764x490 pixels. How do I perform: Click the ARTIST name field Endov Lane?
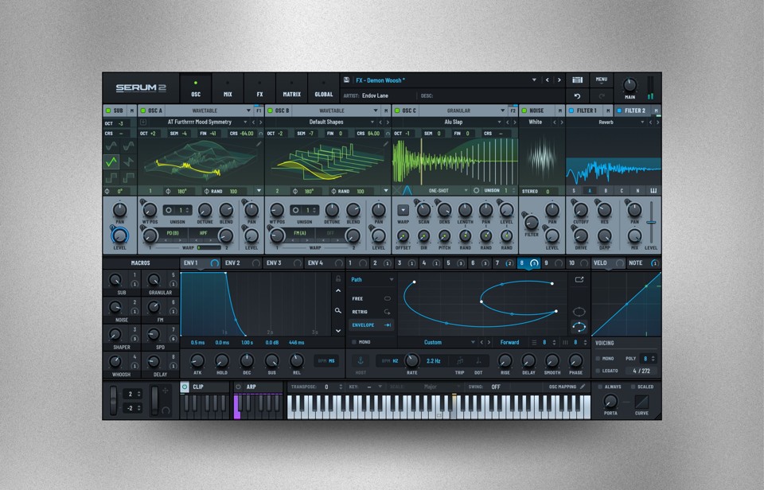375,96
